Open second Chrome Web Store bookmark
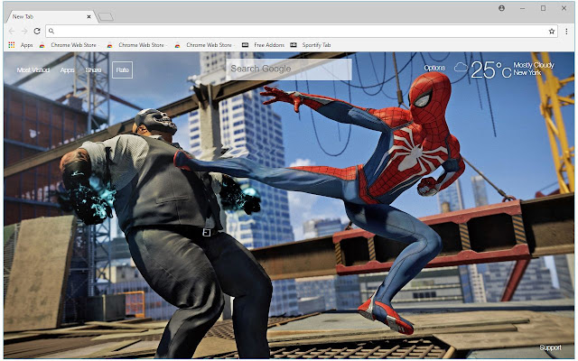Screen dimensions: 578x361 point(135,45)
